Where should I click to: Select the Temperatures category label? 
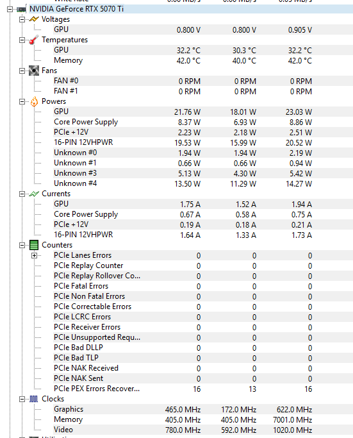point(65,40)
